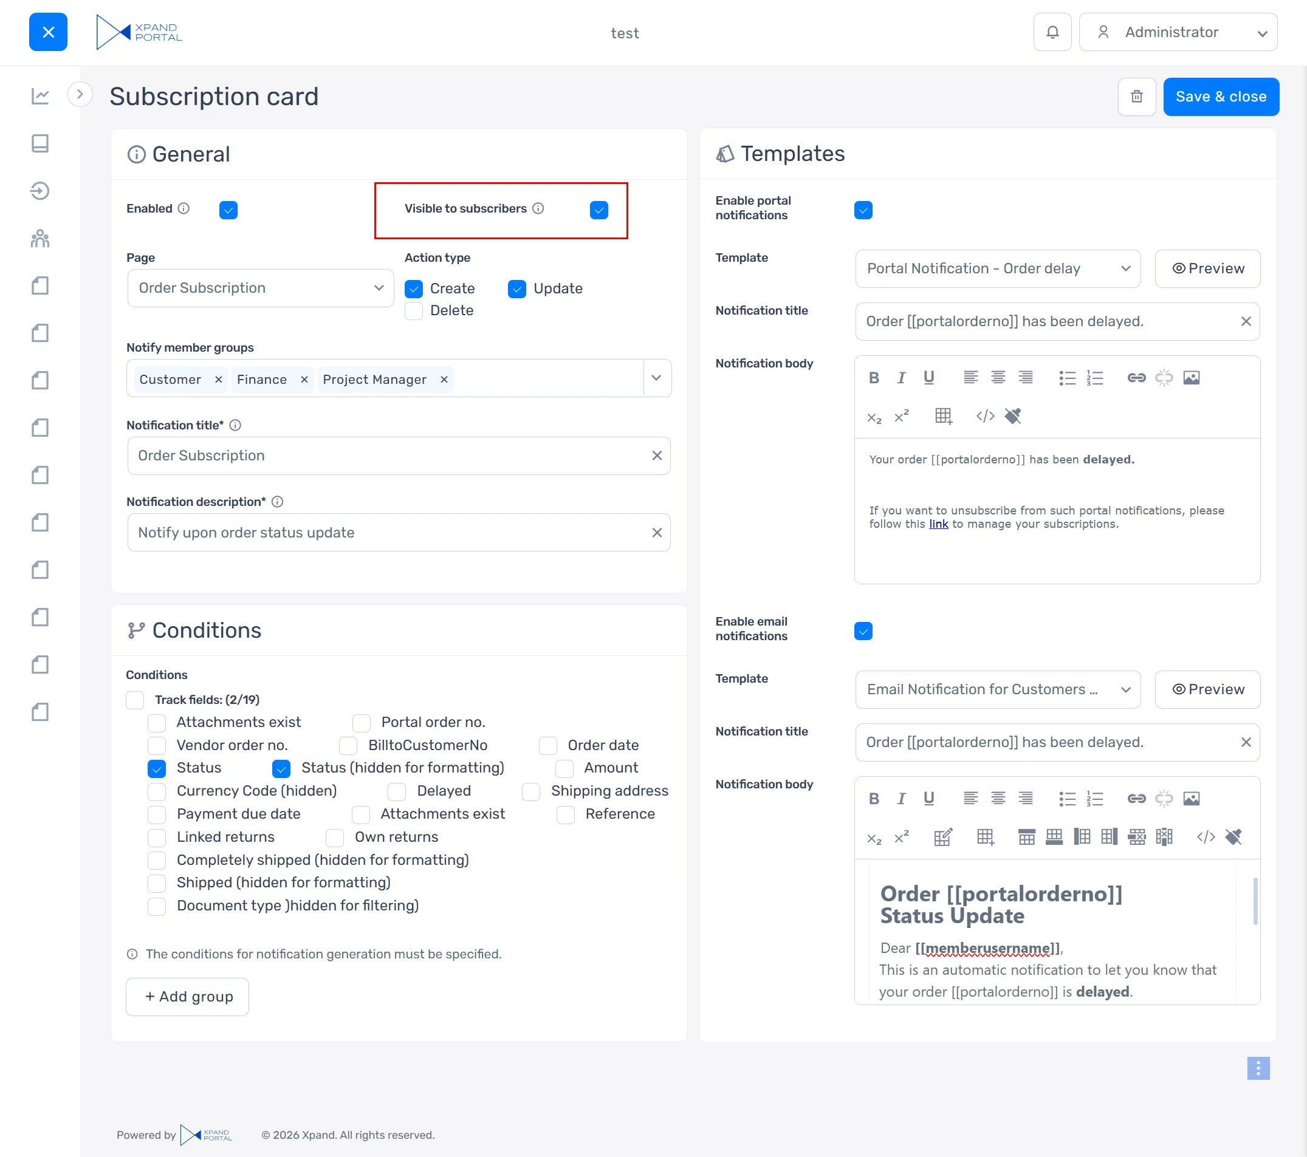Expand the Notify member groups dropdown
Image resolution: width=1307 pixels, height=1157 pixels.
(656, 378)
